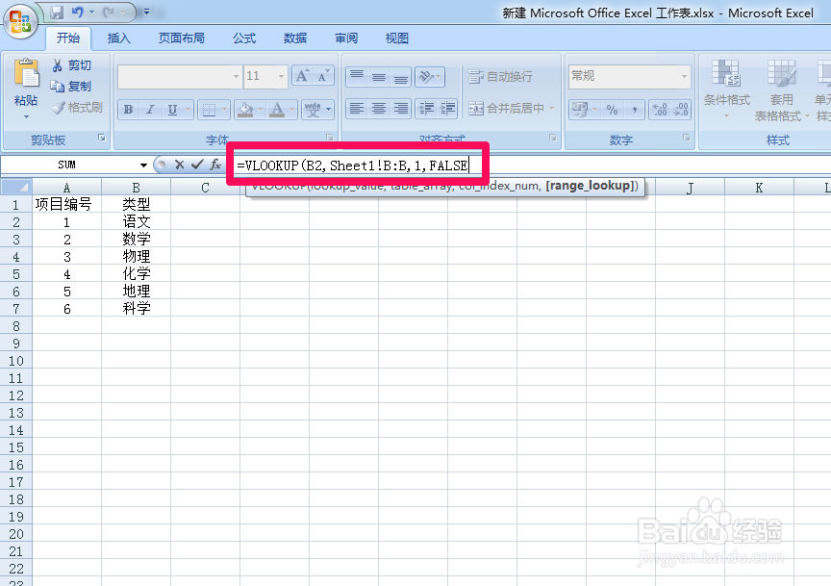This screenshot has height=586, width=831.
Task: Click the cell containing 语文
Action: tap(137, 221)
